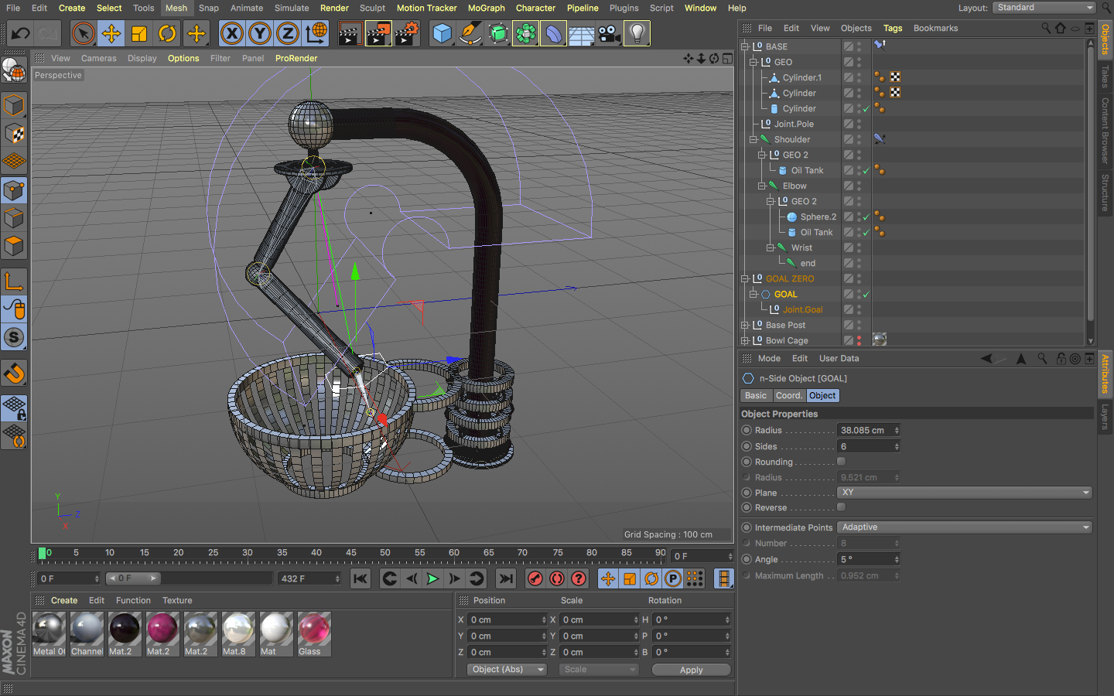1114x696 pixels.
Task: Select the Move tool in top toolbar
Action: (111, 33)
